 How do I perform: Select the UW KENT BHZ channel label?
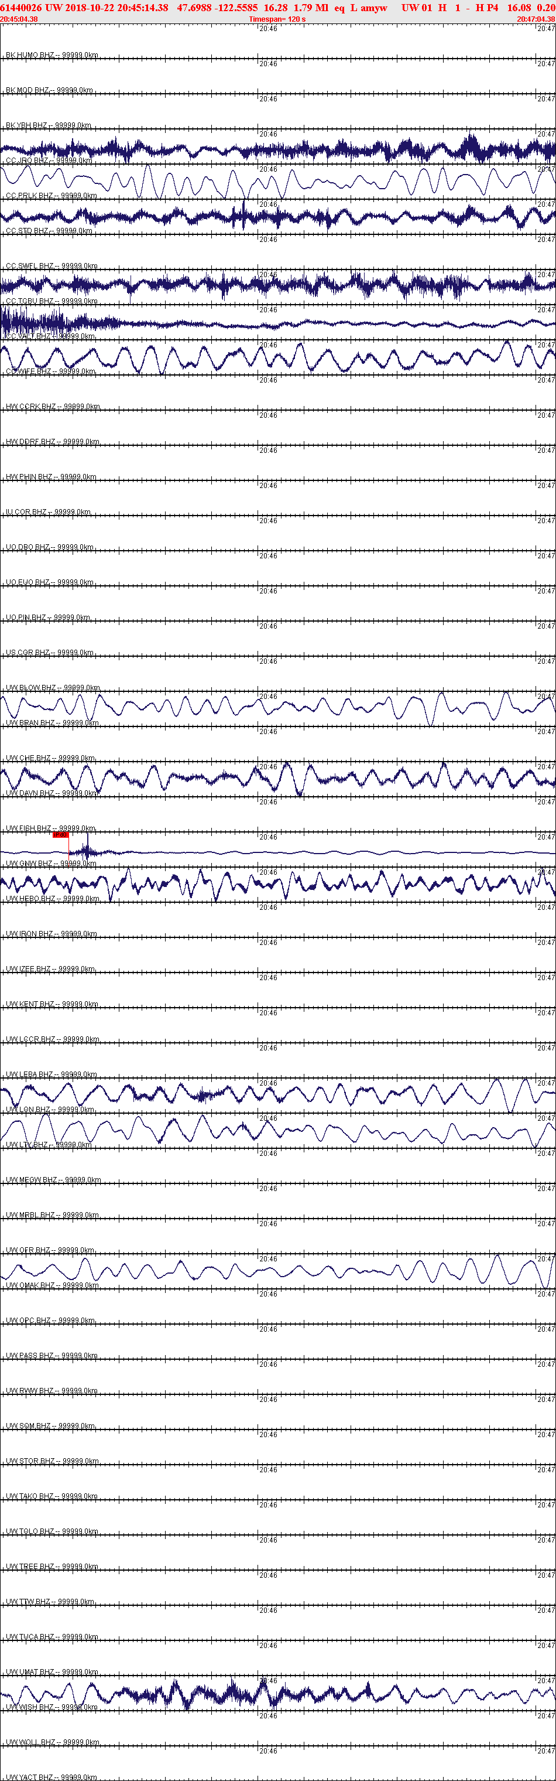52,1004
